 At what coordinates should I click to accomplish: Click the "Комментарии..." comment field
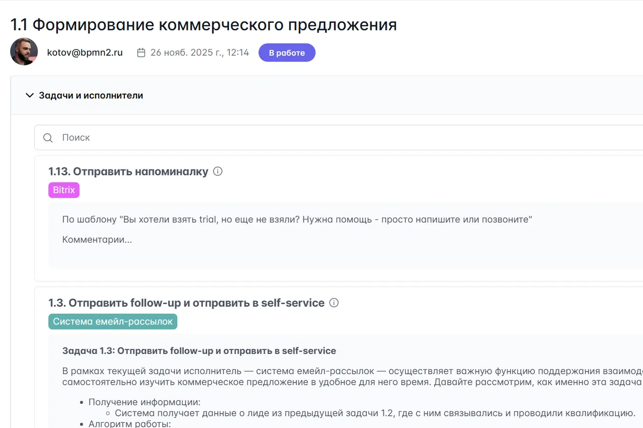tap(97, 240)
